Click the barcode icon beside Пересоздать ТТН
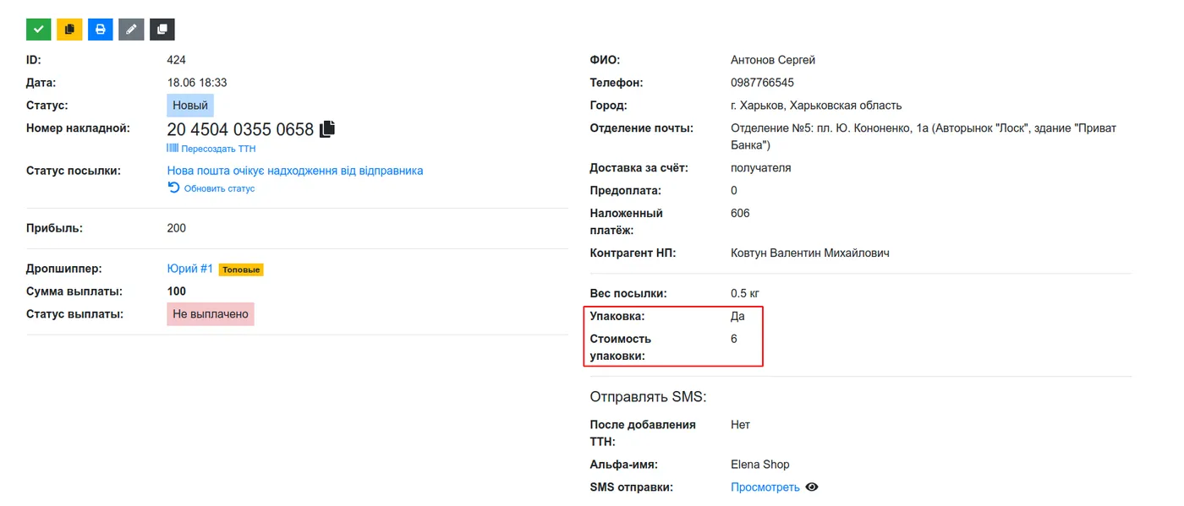The image size is (1184, 506). 173,149
